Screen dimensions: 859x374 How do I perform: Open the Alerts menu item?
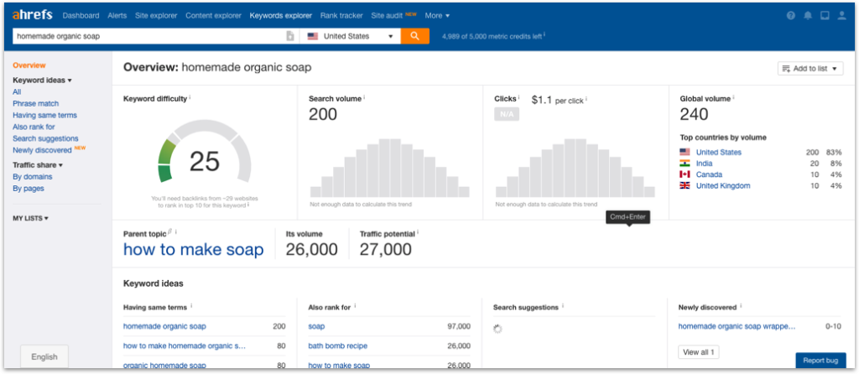117,15
